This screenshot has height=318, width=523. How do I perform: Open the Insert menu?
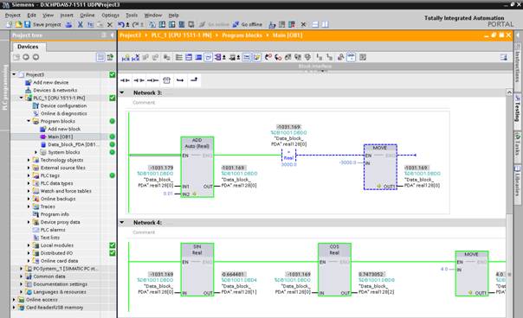click(x=67, y=16)
